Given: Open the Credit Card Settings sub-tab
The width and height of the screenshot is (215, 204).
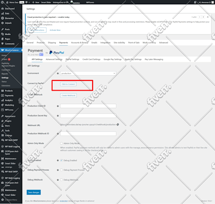Looking at the screenshot, I should tap(91, 60).
